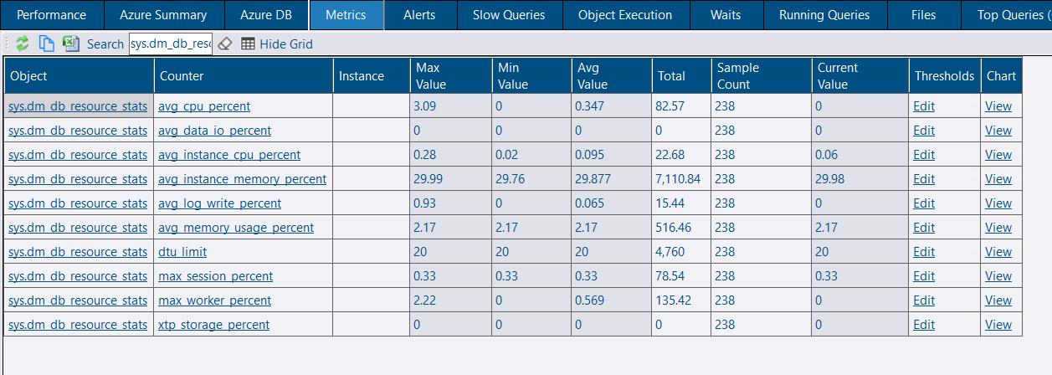1052x375 pixels.
Task: Clear the search with the eraser icon
Action: coord(224,44)
